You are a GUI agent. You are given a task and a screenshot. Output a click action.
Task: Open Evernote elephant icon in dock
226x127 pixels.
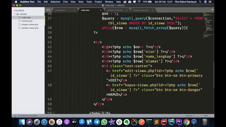[x=126, y=122]
